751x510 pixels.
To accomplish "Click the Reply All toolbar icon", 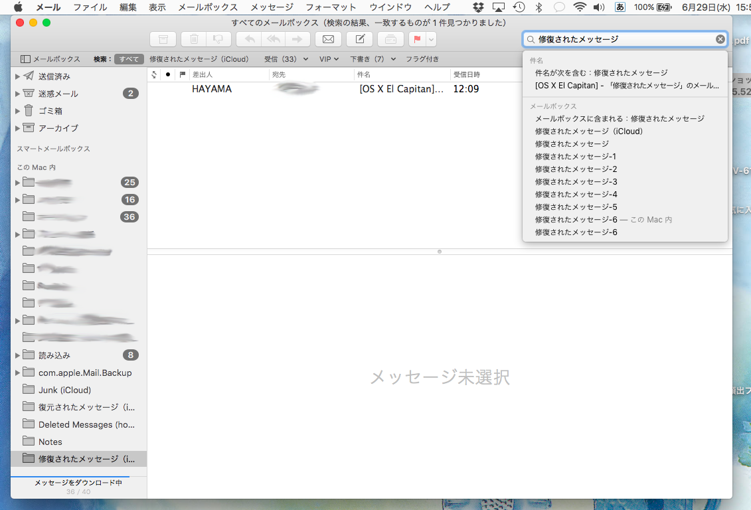I will click(x=274, y=39).
